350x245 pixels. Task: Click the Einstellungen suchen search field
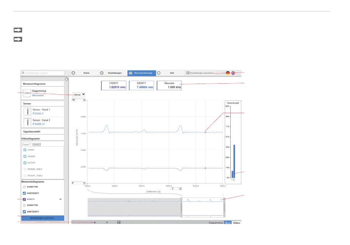click(x=43, y=73)
